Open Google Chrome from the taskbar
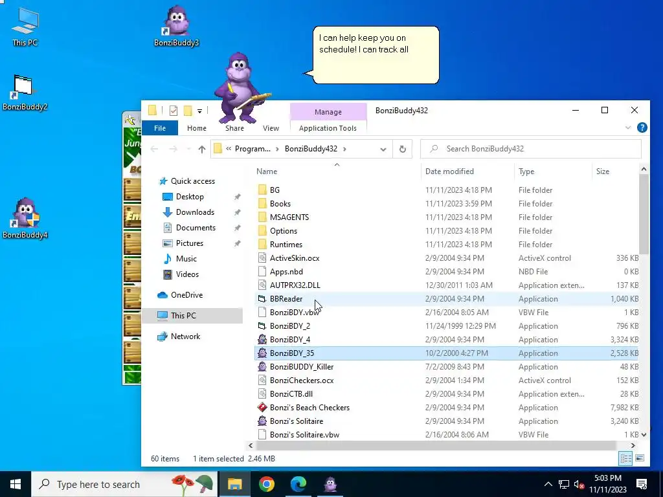Screen dimensions: 663x497 click(266, 484)
